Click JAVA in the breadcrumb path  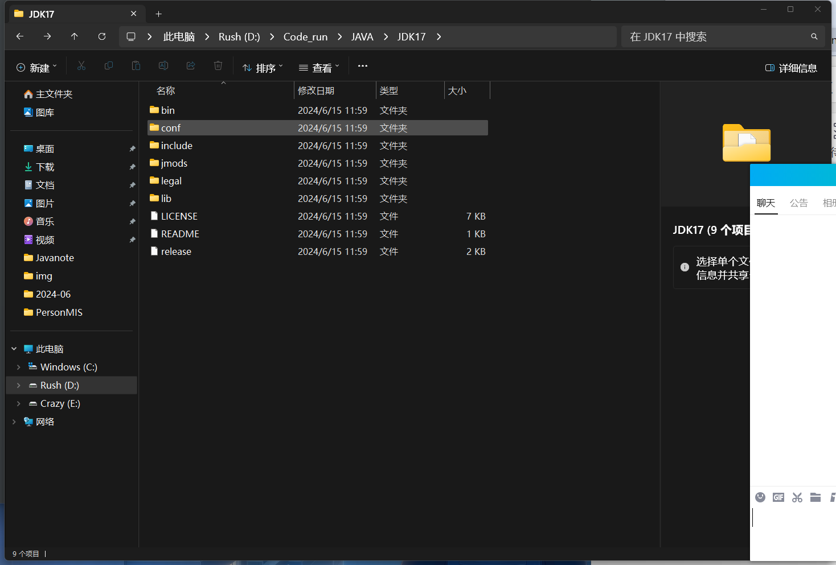coord(362,36)
